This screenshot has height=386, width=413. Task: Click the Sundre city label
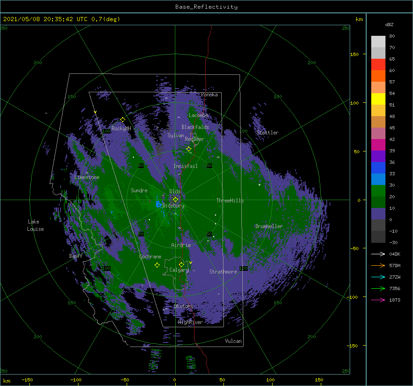click(x=139, y=190)
